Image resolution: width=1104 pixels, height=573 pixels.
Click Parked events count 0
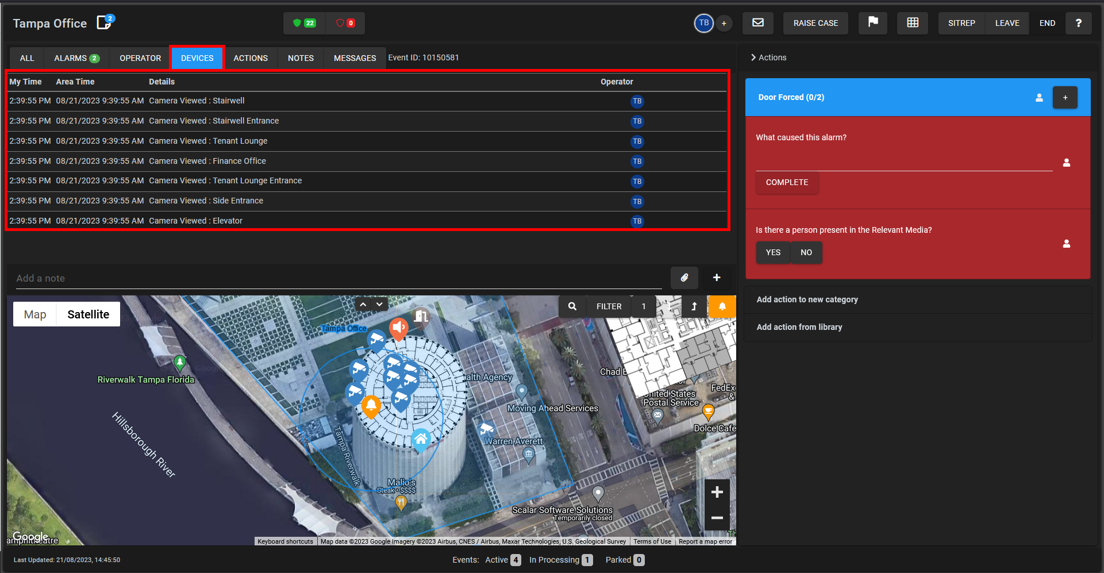[x=638, y=560]
